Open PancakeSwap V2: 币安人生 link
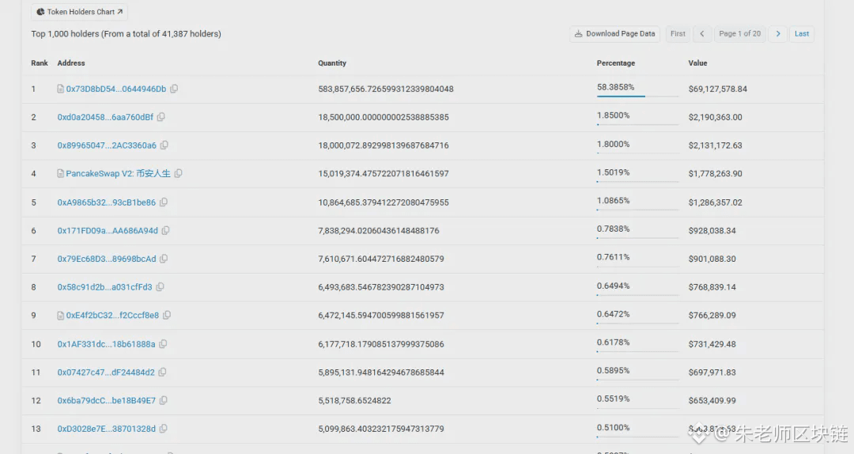854x454 pixels. click(x=118, y=174)
